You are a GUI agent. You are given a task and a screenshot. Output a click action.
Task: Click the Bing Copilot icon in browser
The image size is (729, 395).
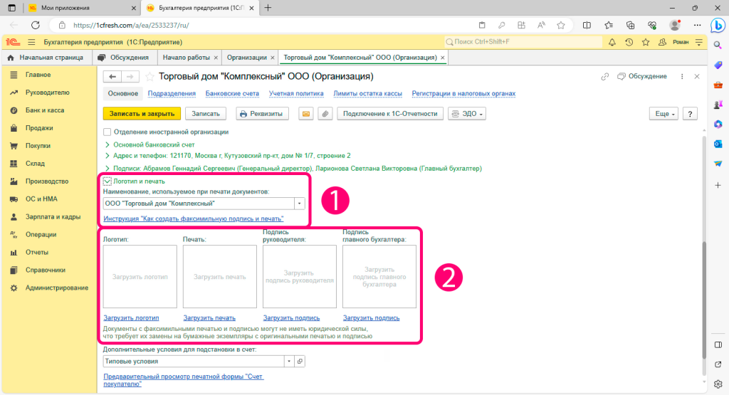coord(718,25)
